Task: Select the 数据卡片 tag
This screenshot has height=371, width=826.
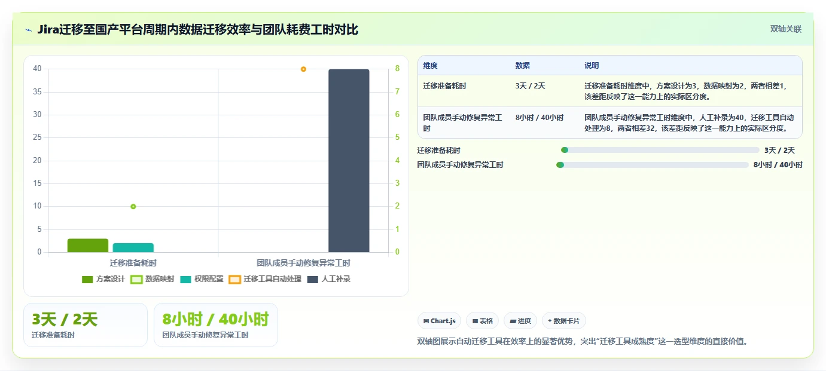Action: click(563, 321)
